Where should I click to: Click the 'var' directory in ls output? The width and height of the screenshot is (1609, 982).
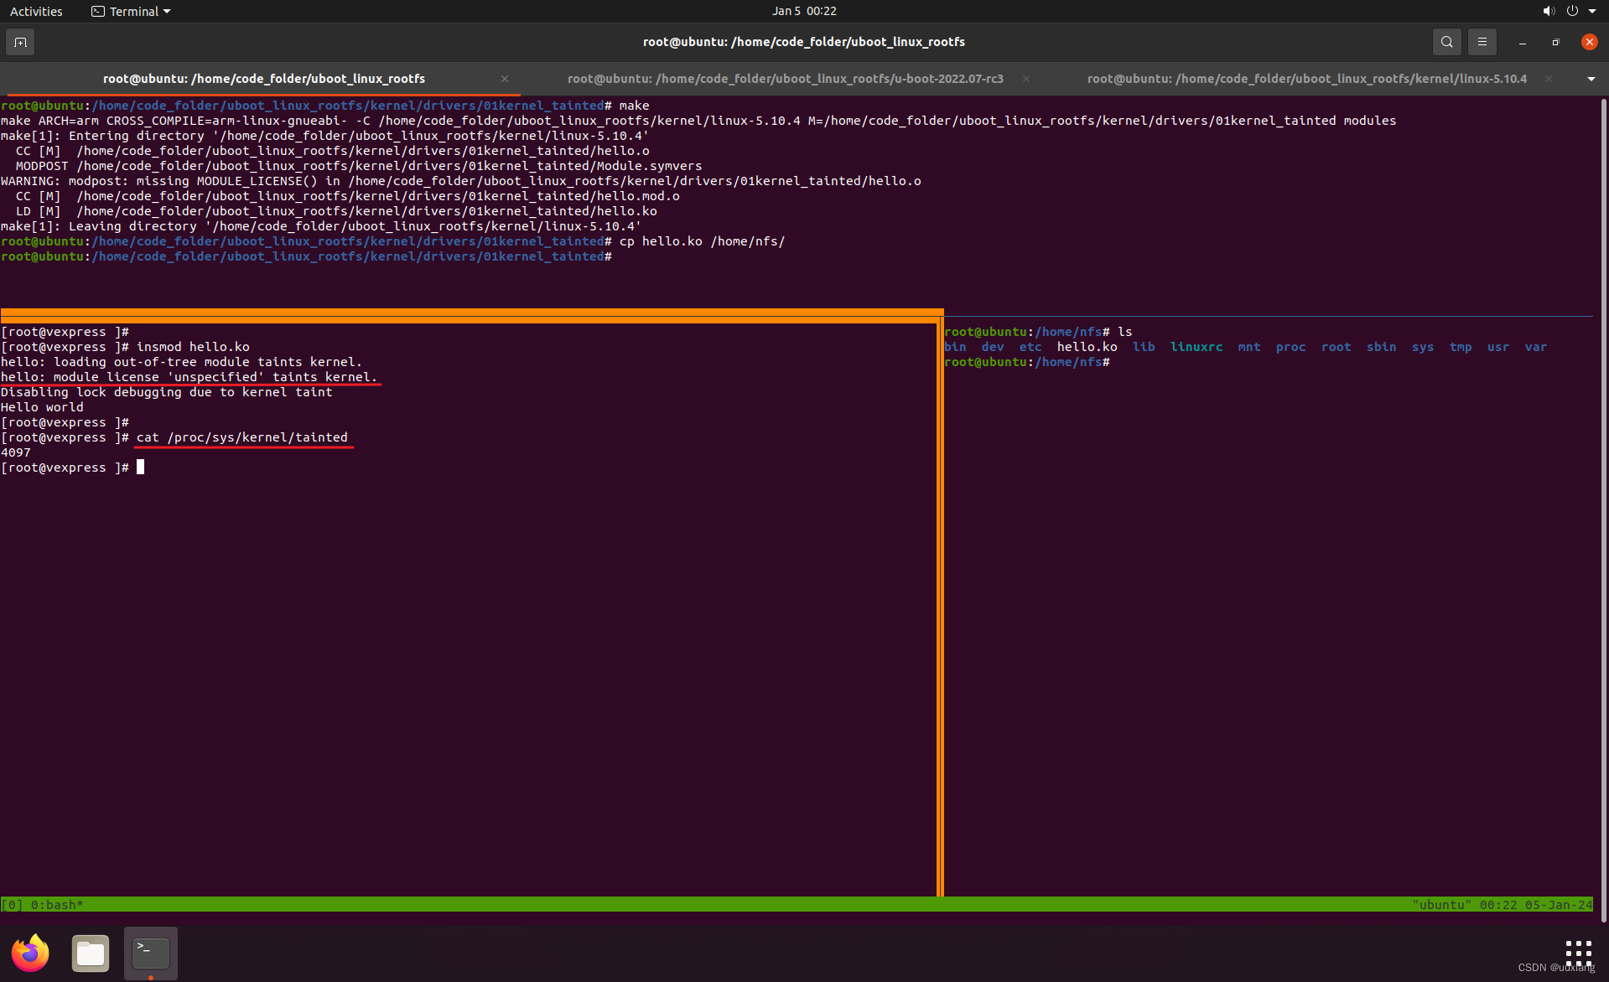[1535, 347]
